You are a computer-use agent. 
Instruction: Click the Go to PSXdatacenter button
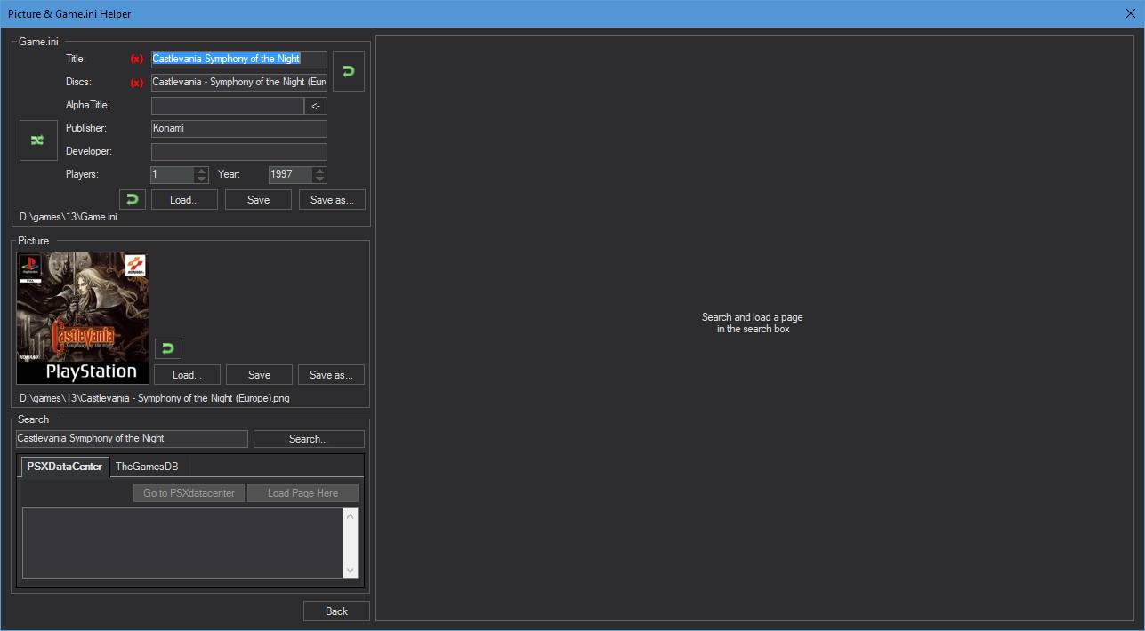click(189, 493)
